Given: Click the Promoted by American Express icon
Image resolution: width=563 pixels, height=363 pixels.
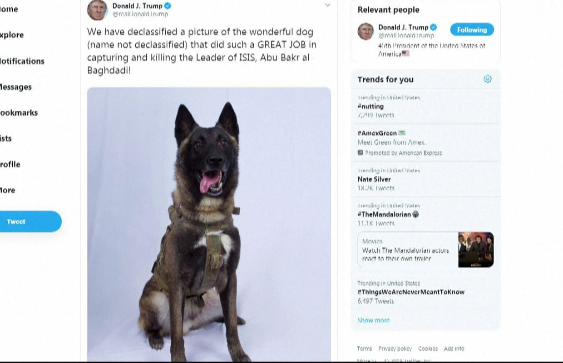Looking at the screenshot, I should pyautogui.click(x=361, y=153).
